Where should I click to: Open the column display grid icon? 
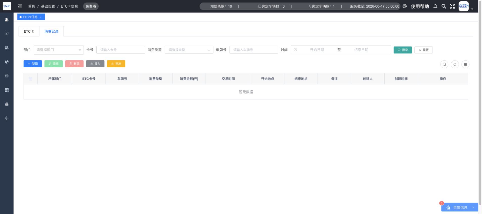(x=465, y=64)
